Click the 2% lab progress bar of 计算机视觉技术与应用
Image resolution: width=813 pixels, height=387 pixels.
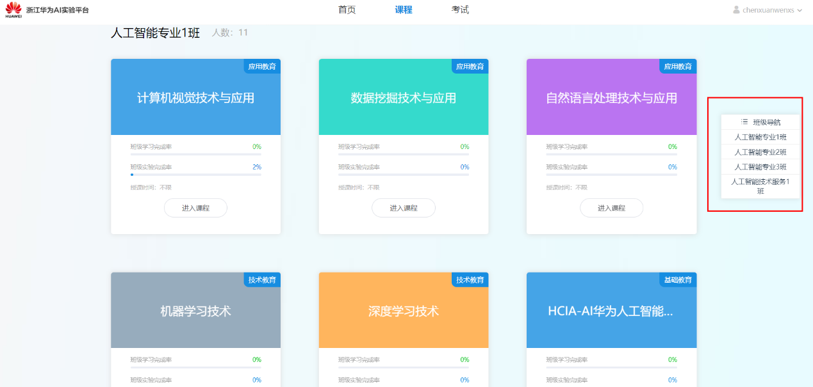click(195, 174)
